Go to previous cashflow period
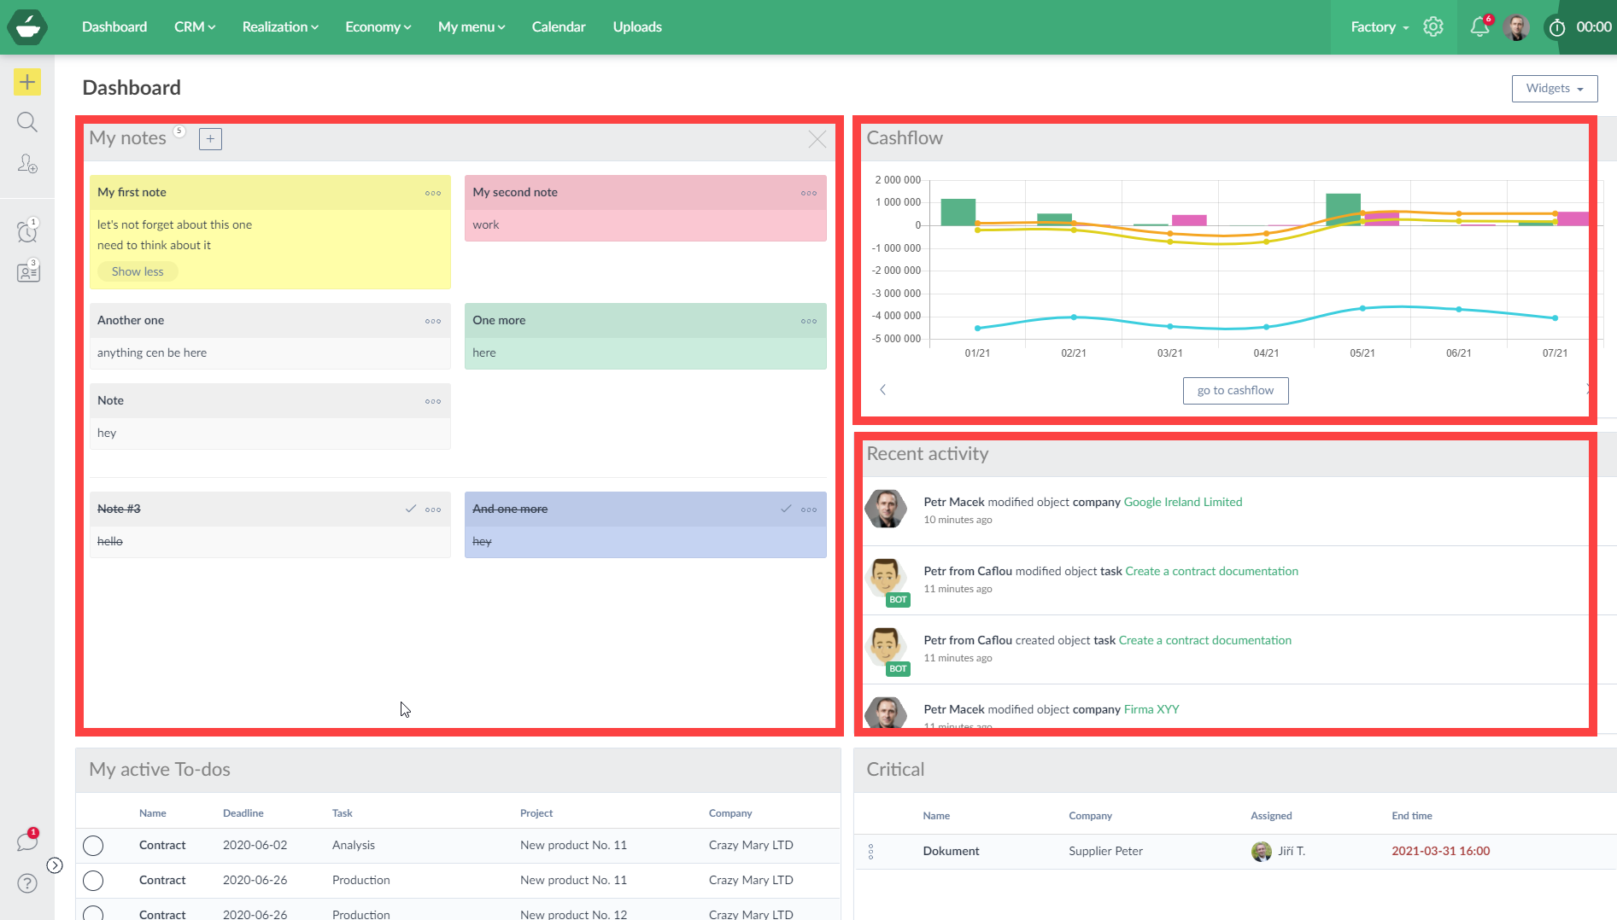Viewport: 1617px width, 920px height. [882, 390]
